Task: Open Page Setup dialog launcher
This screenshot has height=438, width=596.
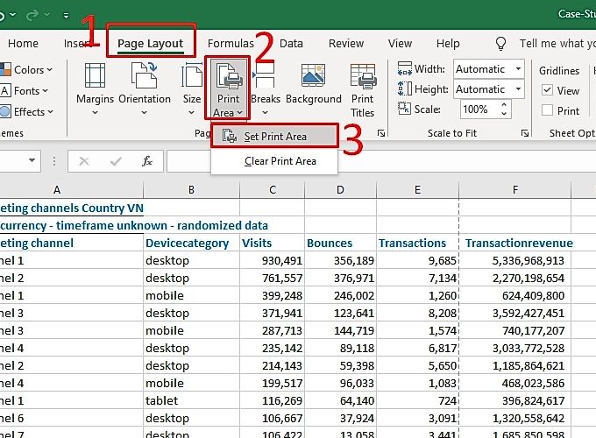Action: click(x=381, y=133)
